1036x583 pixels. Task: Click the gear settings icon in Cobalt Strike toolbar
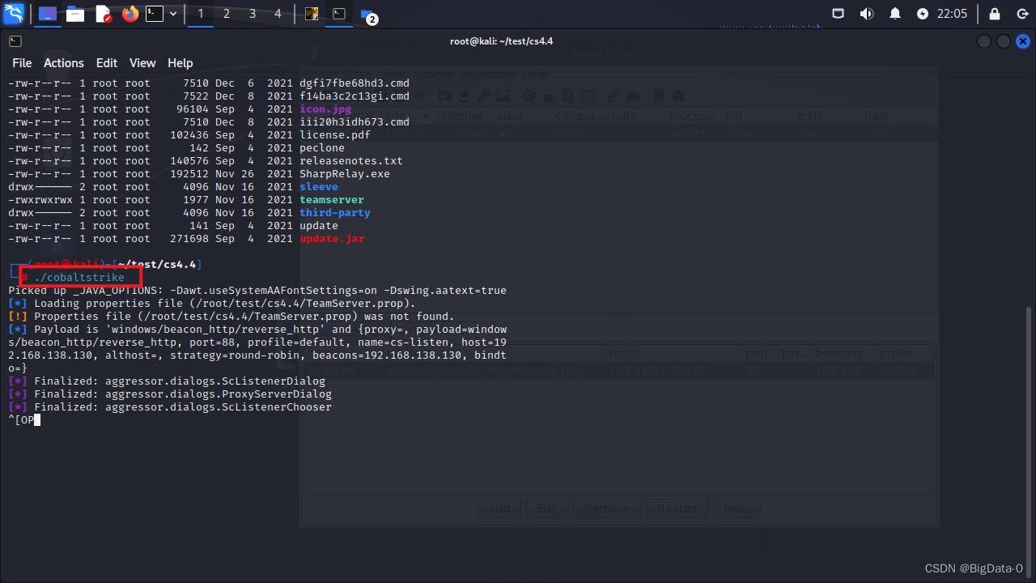(x=529, y=96)
